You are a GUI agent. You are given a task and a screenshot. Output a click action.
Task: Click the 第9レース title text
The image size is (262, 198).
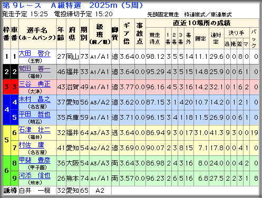tap(22, 5)
